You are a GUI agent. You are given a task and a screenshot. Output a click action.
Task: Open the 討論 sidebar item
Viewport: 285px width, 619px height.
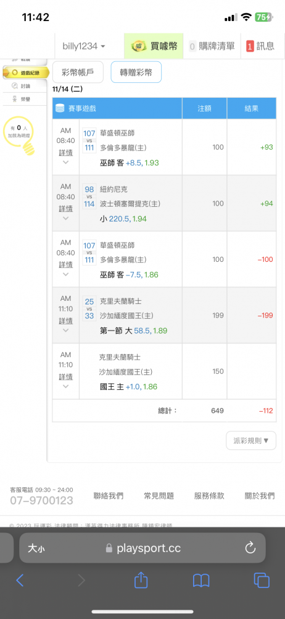tap(25, 86)
